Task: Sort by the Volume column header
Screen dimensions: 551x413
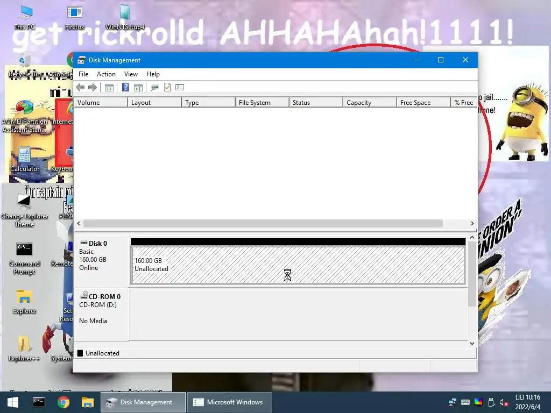Action: pyautogui.click(x=101, y=103)
